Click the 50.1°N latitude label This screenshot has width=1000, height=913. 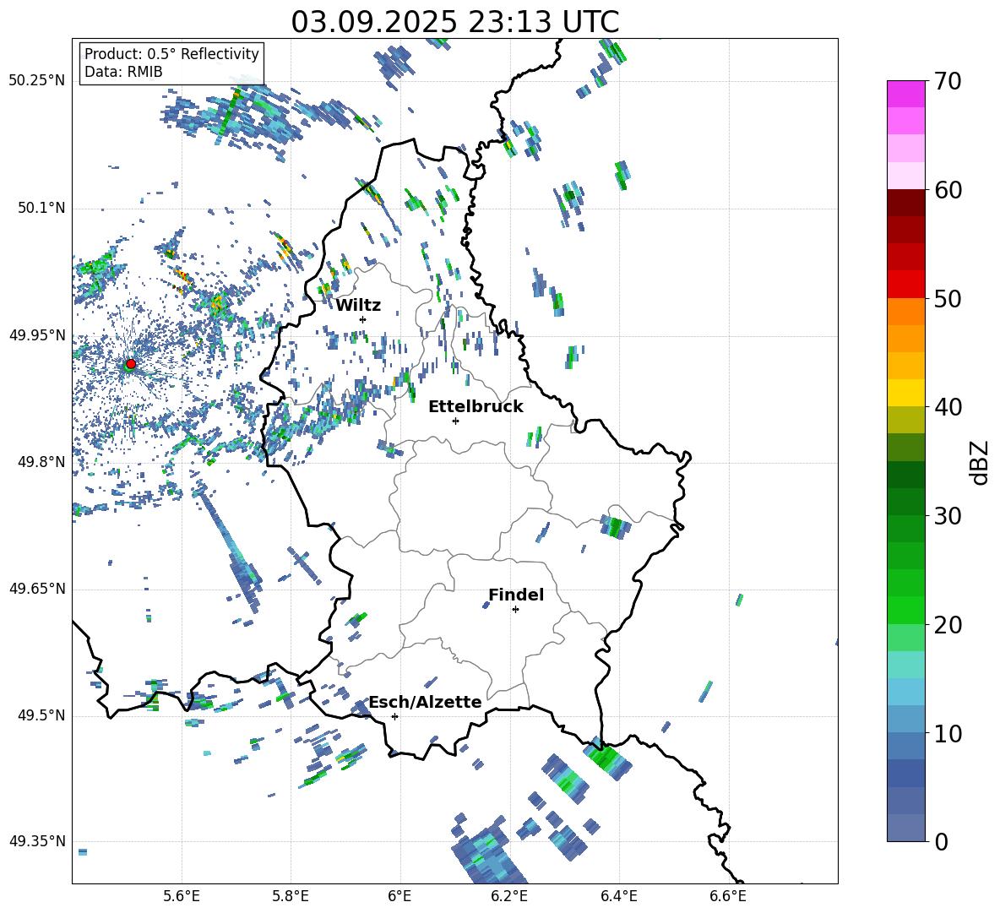(x=41, y=209)
